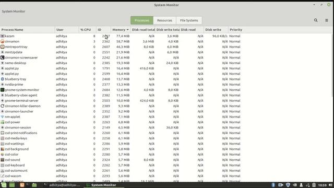Select the Processes tab
The width and height of the screenshot is (334, 188).
[142, 20]
